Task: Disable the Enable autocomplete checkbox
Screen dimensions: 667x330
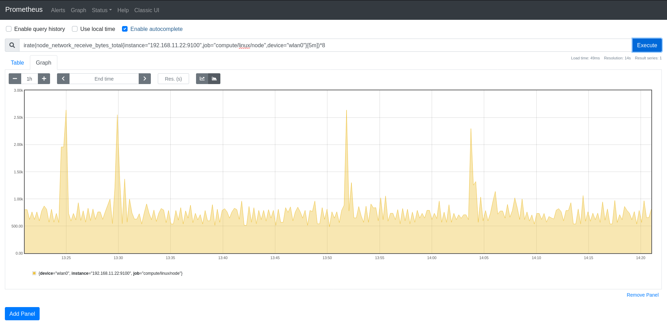Action: click(125, 29)
